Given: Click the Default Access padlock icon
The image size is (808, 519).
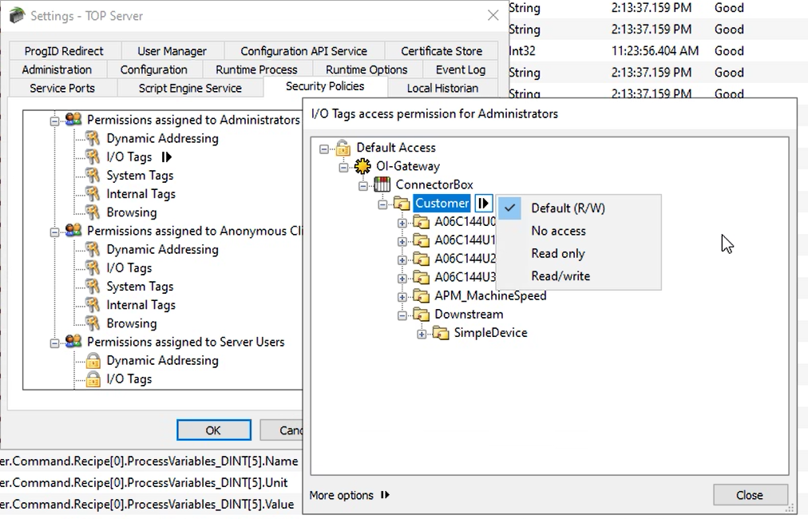Looking at the screenshot, I should tap(343, 148).
